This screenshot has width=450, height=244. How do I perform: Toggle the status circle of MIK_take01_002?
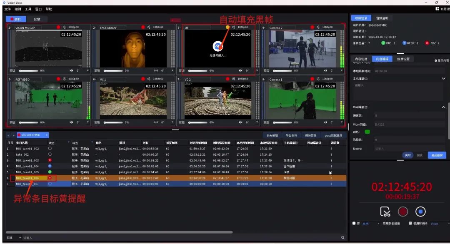click(50, 149)
